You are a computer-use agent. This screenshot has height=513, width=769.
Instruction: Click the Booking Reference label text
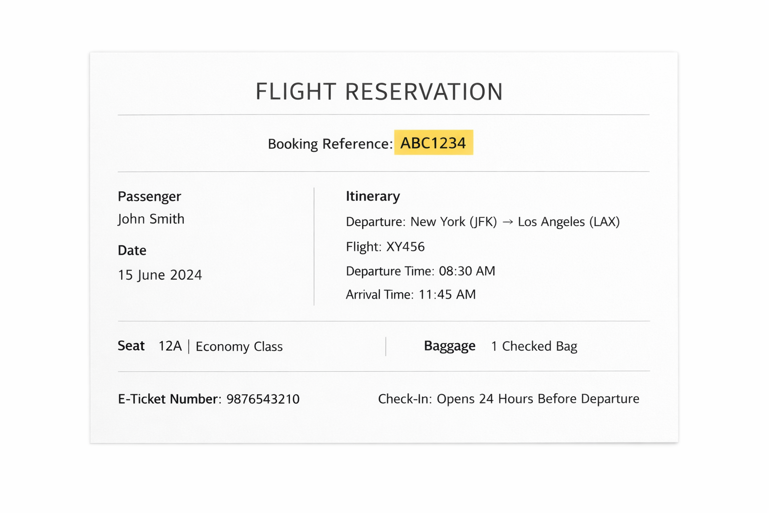[x=330, y=144]
